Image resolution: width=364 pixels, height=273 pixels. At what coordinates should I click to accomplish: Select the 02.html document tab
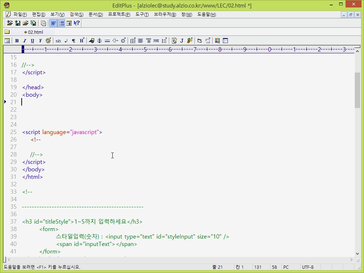click(33, 32)
